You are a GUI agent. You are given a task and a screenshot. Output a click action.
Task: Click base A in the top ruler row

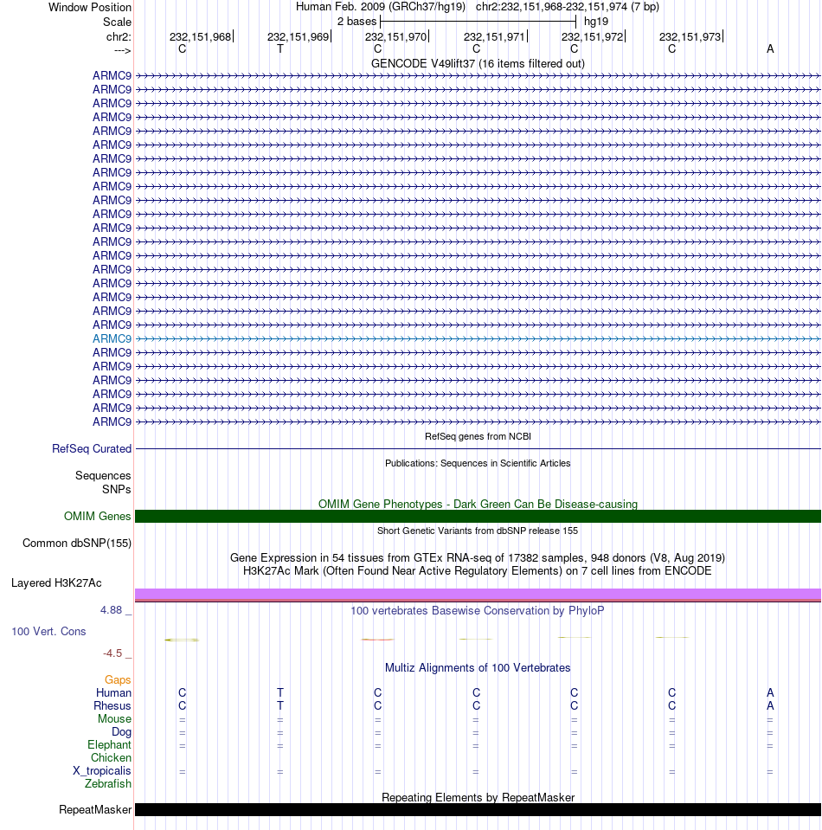pos(770,48)
